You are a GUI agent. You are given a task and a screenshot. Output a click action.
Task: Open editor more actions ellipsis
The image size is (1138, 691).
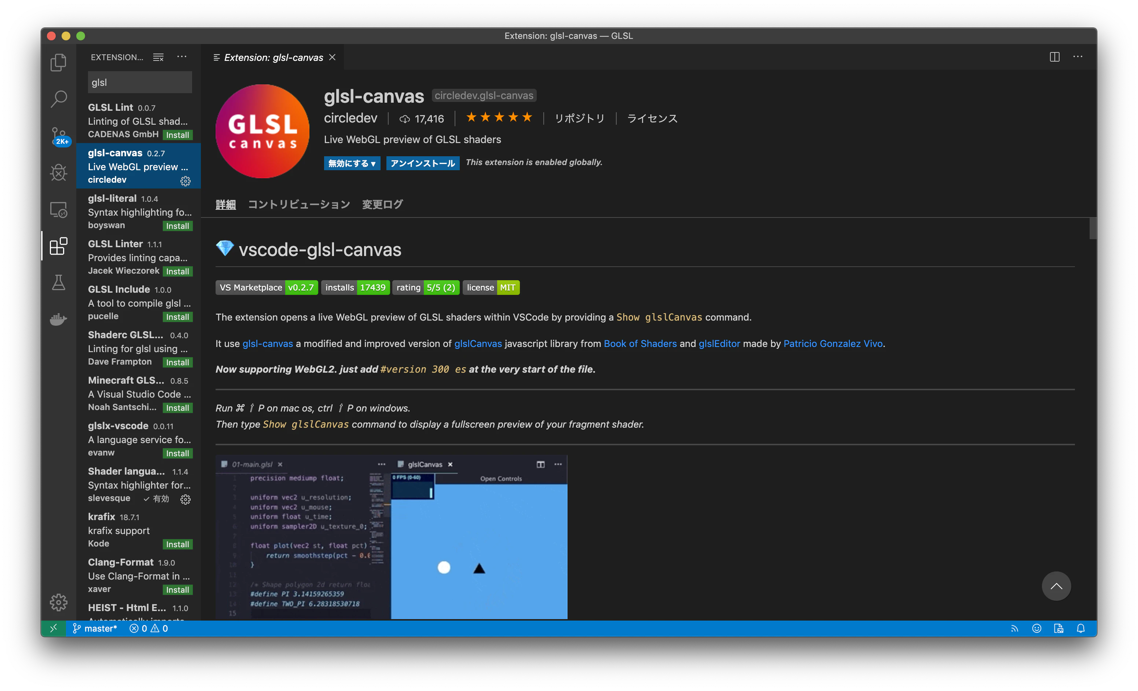(x=1078, y=57)
